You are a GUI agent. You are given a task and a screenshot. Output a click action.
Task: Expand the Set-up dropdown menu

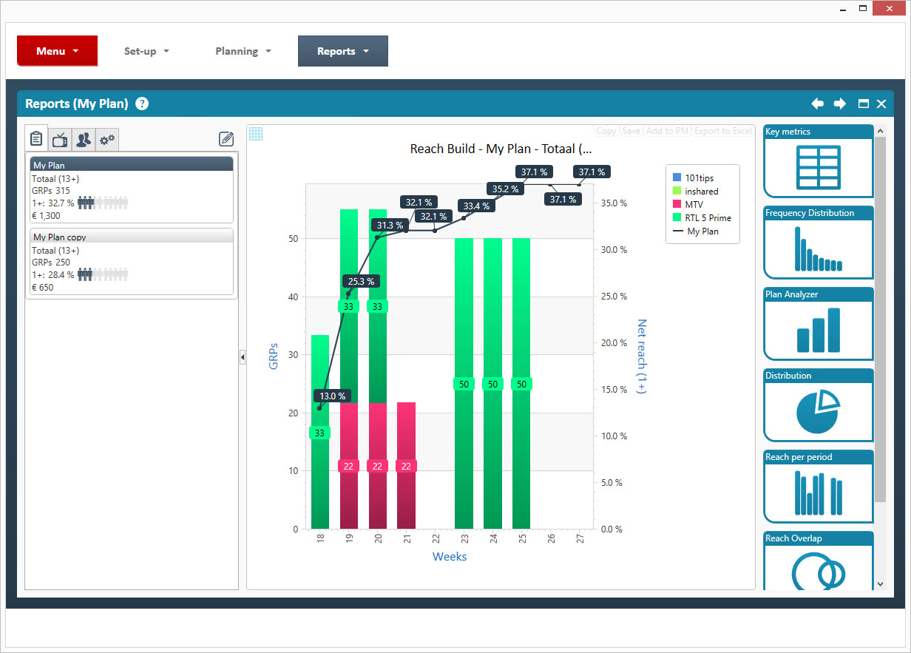pyautogui.click(x=146, y=51)
